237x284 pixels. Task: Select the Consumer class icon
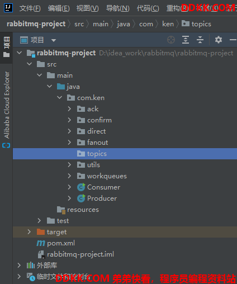[81, 187]
